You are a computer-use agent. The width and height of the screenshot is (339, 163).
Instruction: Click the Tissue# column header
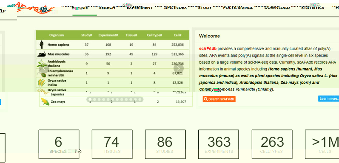(131, 35)
